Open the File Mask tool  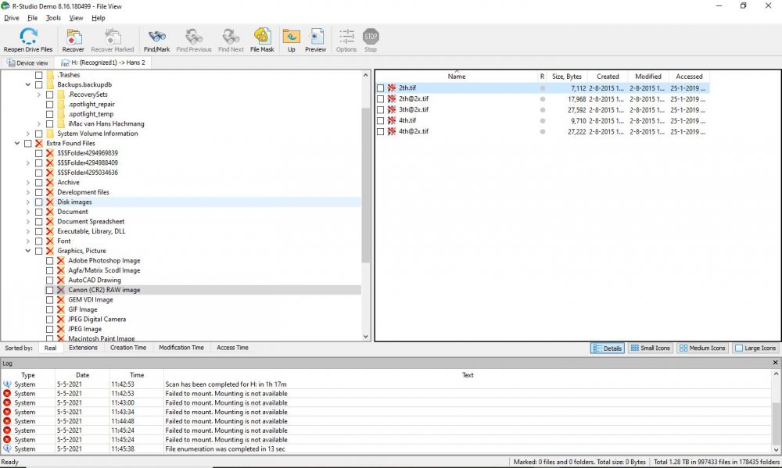[x=262, y=37]
